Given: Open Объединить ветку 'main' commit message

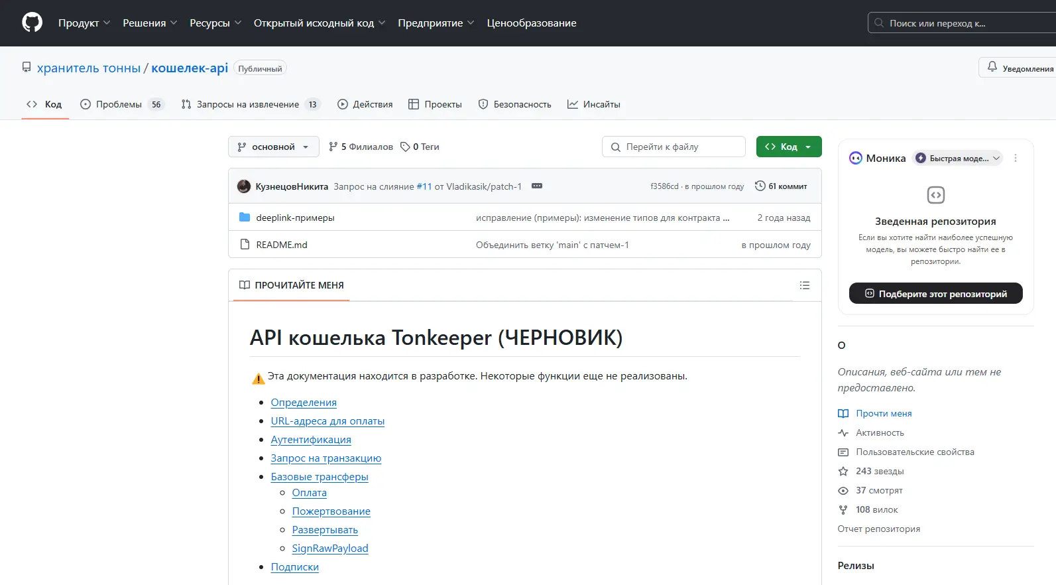Looking at the screenshot, I should (552, 245).
